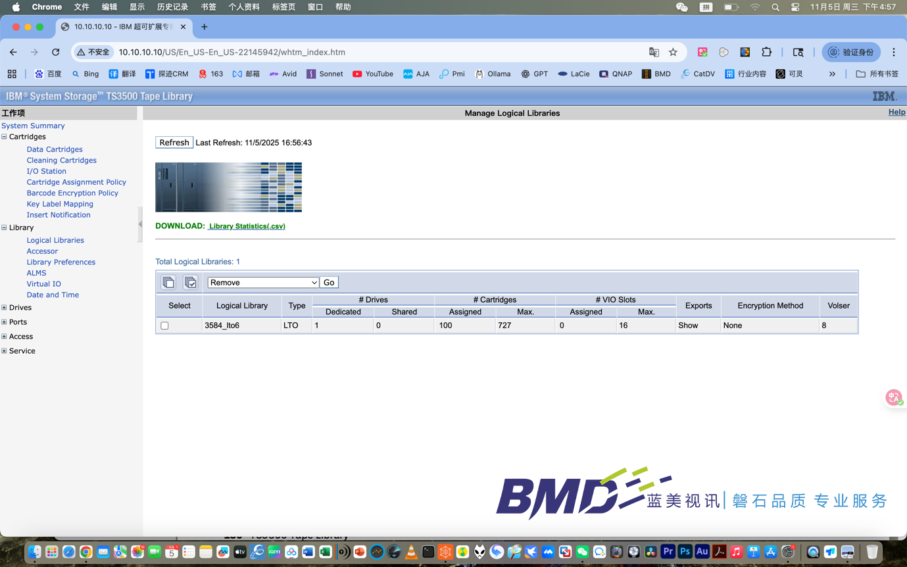The width and height of the screenshot is (907, 567).
Task: Open the 书签 menu in the menu bar
Action: click(208, 7)
